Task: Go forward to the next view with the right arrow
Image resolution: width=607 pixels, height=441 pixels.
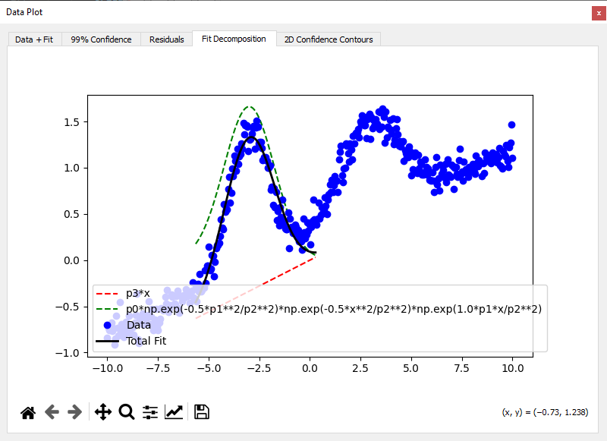Action: click(x=74, y=412)
